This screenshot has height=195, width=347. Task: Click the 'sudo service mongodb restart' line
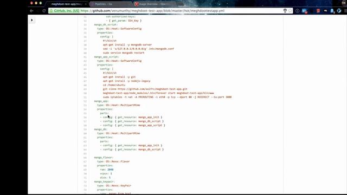[124, 53]
